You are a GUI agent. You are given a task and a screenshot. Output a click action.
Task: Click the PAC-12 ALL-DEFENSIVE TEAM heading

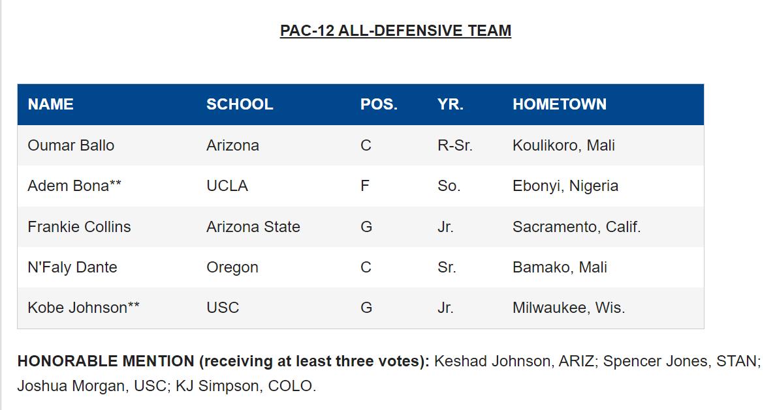tap(396, 31)
